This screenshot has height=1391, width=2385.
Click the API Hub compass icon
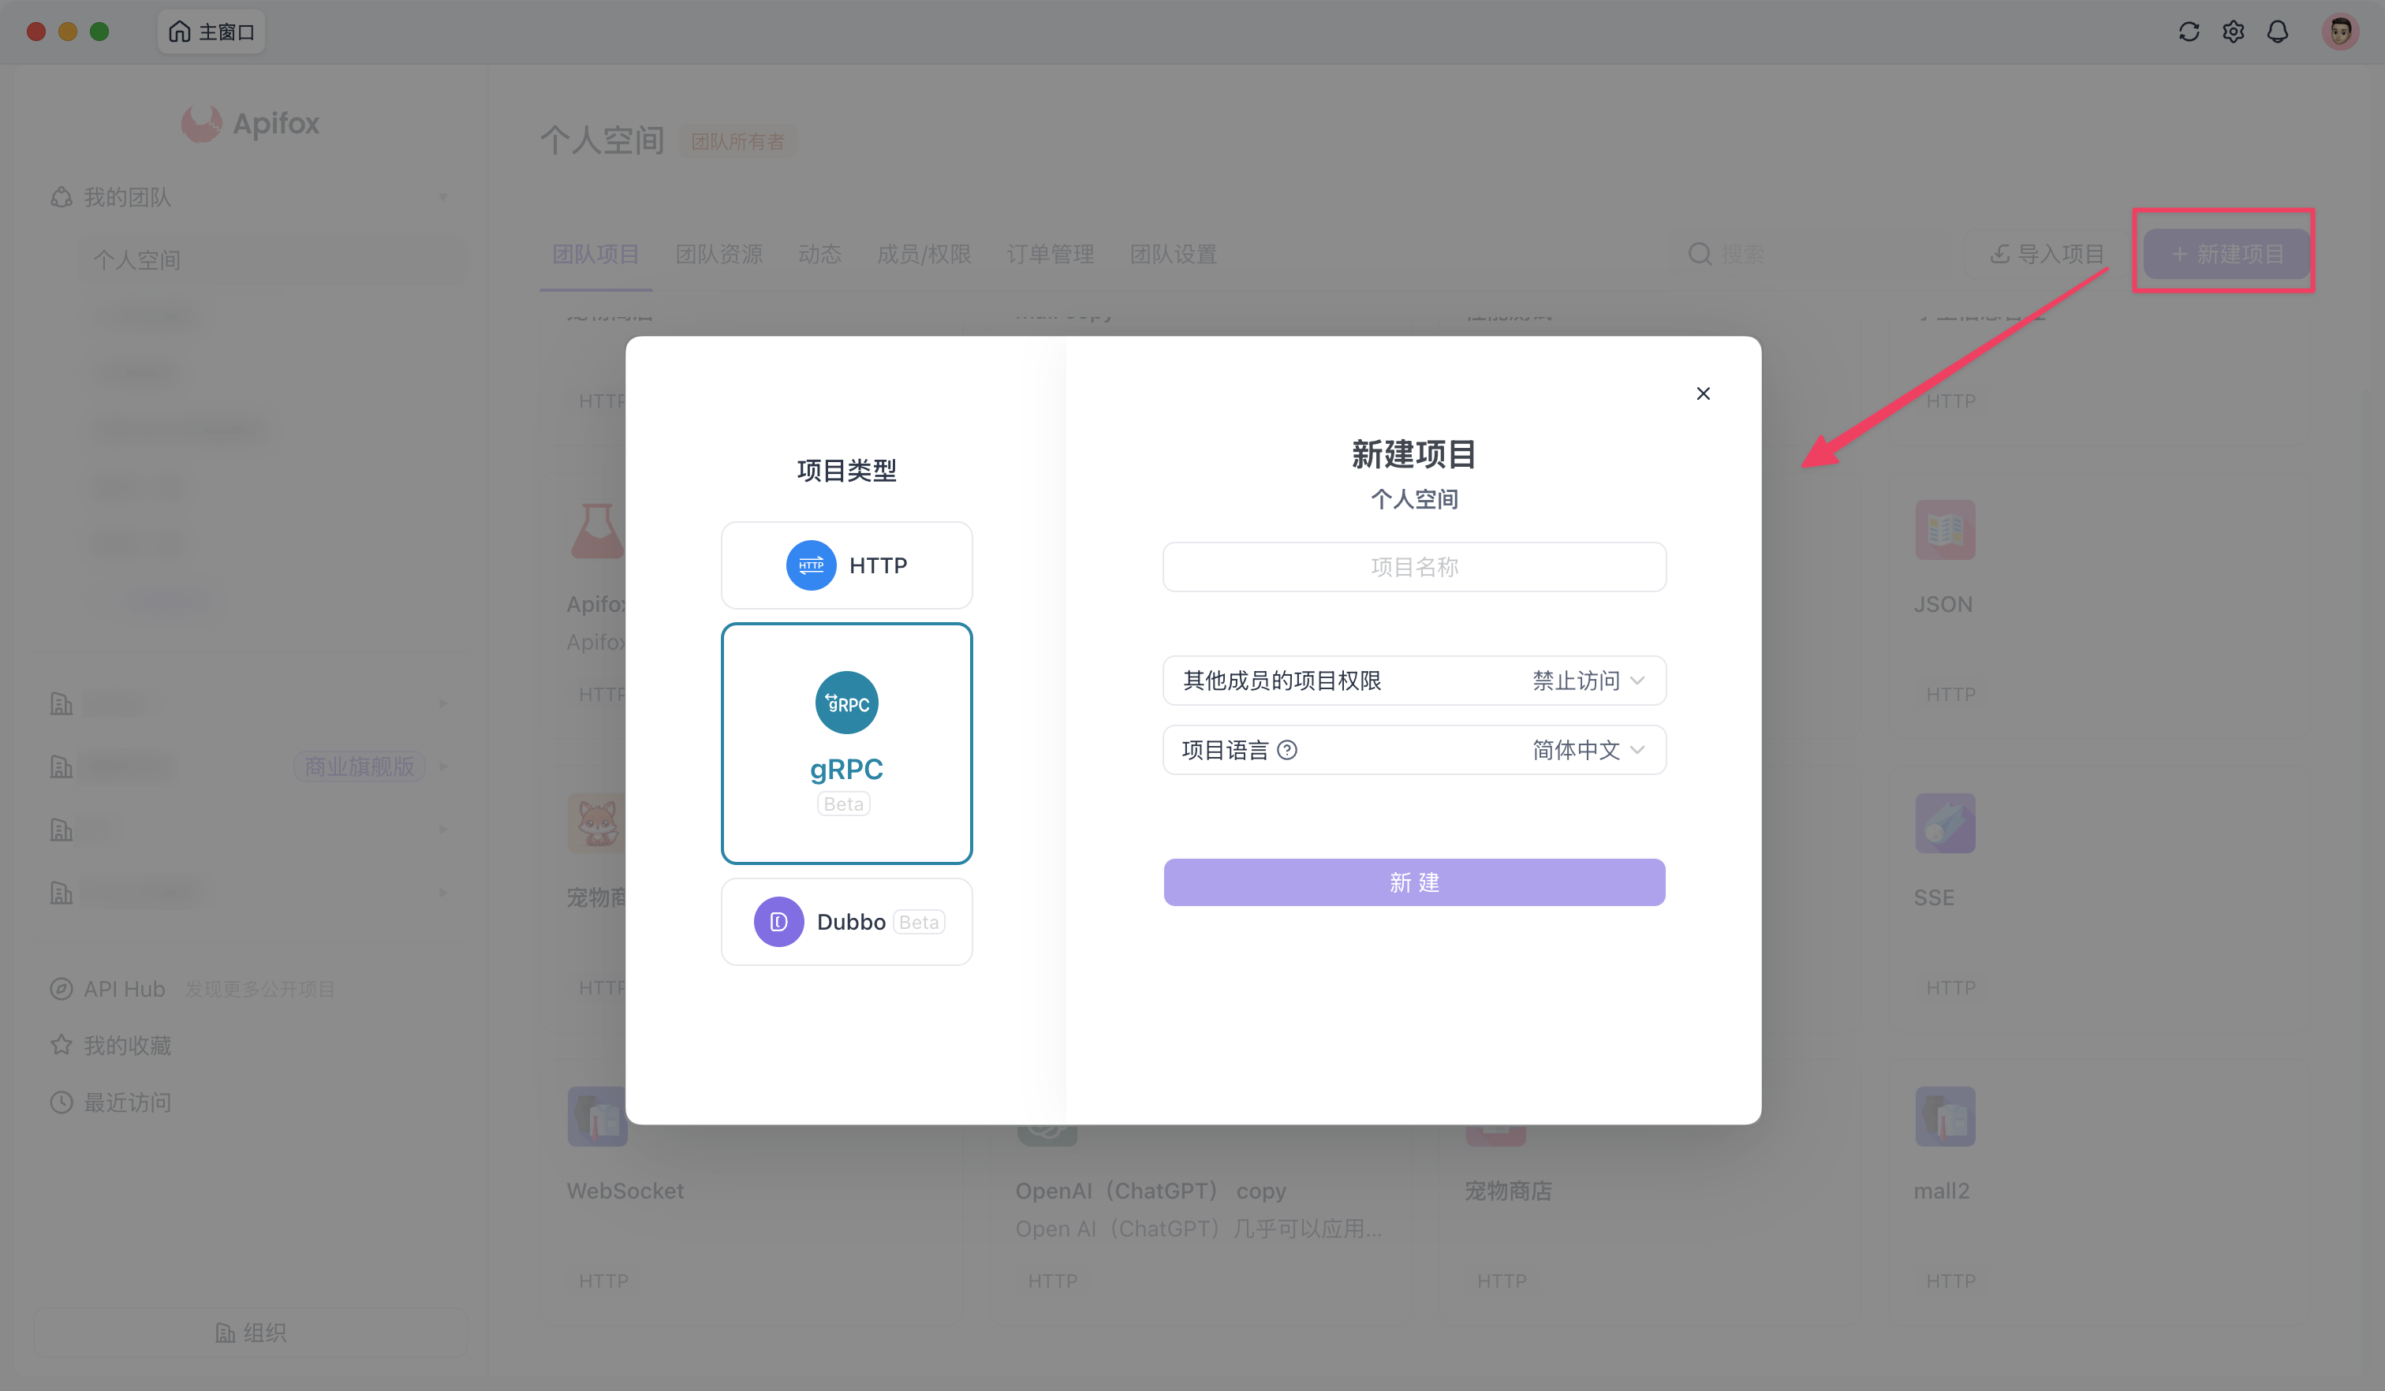(62, 989)
